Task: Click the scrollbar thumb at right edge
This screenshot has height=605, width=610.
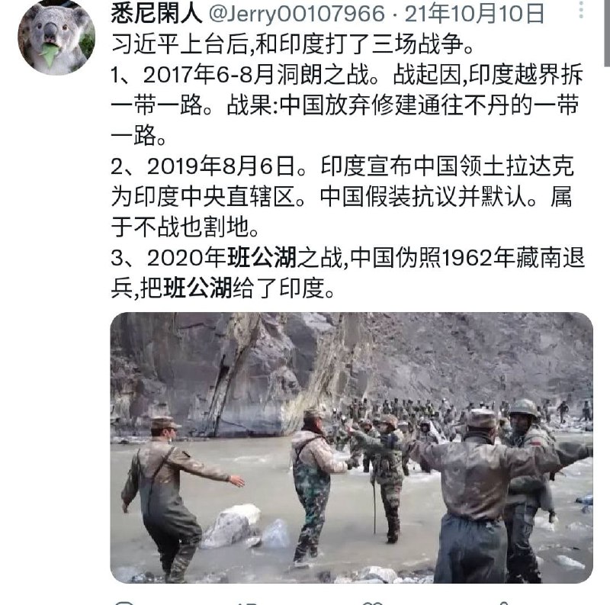Action: pyautogui.click(x=607, y=33)
